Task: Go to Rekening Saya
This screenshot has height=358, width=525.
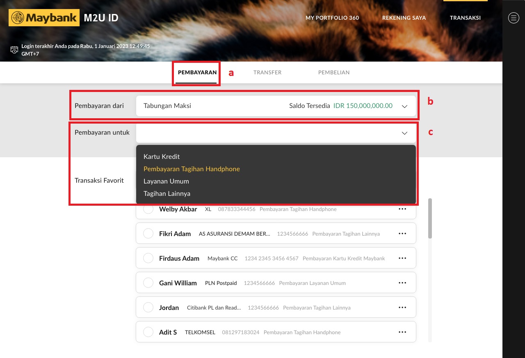Action: coord(404,18)
